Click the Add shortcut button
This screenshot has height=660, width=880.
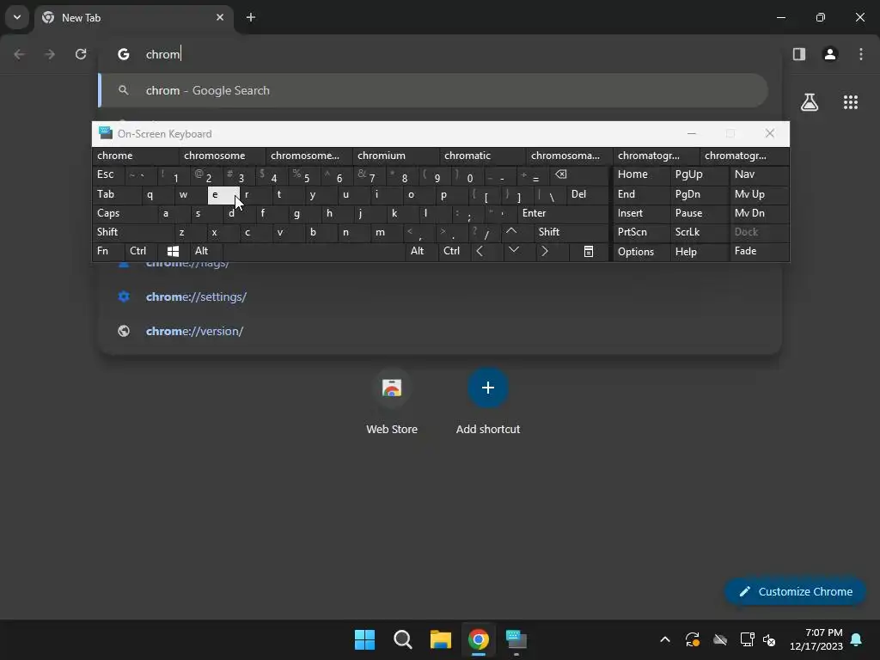(x=488, y=402)
